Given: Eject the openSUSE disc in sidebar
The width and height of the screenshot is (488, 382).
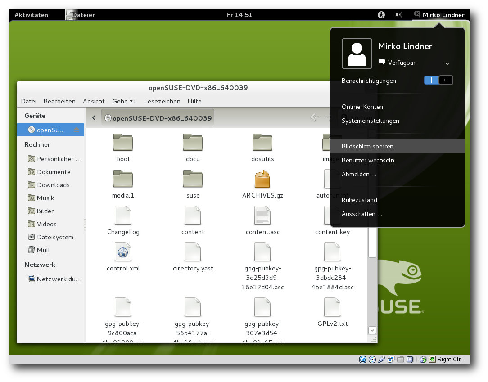Looking at the screenshot, I should 77,130.
